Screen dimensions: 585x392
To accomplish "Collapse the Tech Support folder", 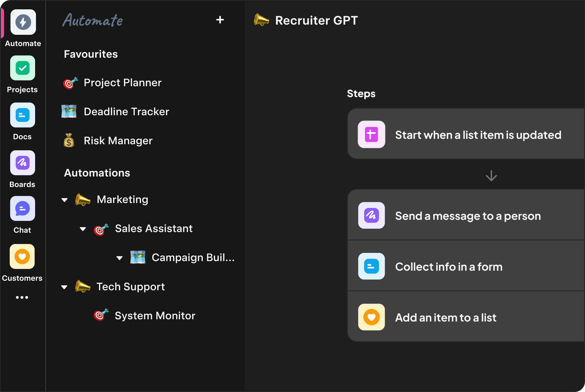I will pos(65,287).
